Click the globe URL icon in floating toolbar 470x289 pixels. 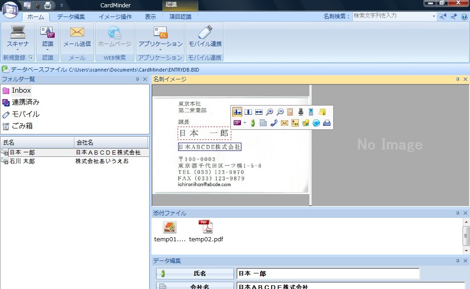point(316,123)
